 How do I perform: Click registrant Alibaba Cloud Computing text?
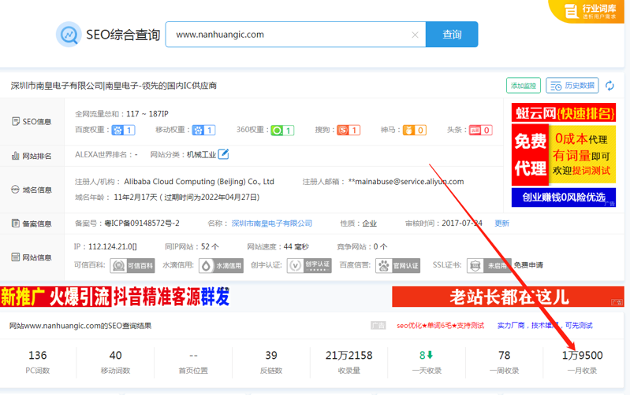(199, 181)
